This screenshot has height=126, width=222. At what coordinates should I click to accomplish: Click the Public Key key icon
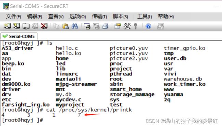point(136,26)
